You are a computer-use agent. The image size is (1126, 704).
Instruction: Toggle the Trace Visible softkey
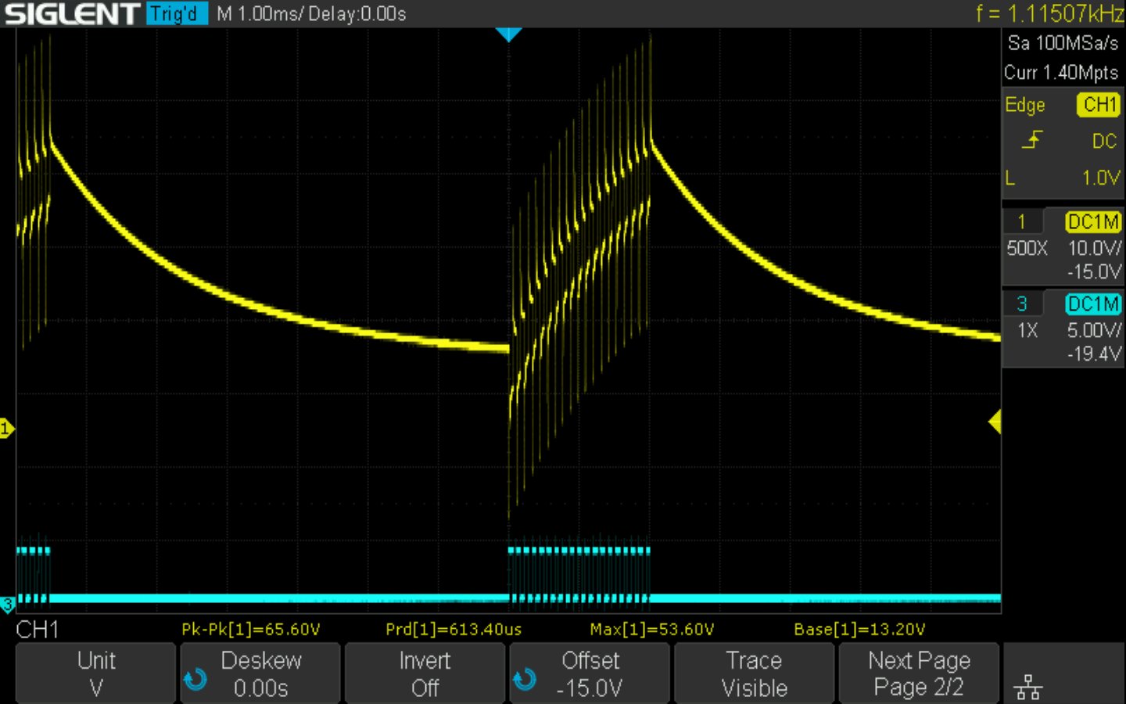coord(754,673)
